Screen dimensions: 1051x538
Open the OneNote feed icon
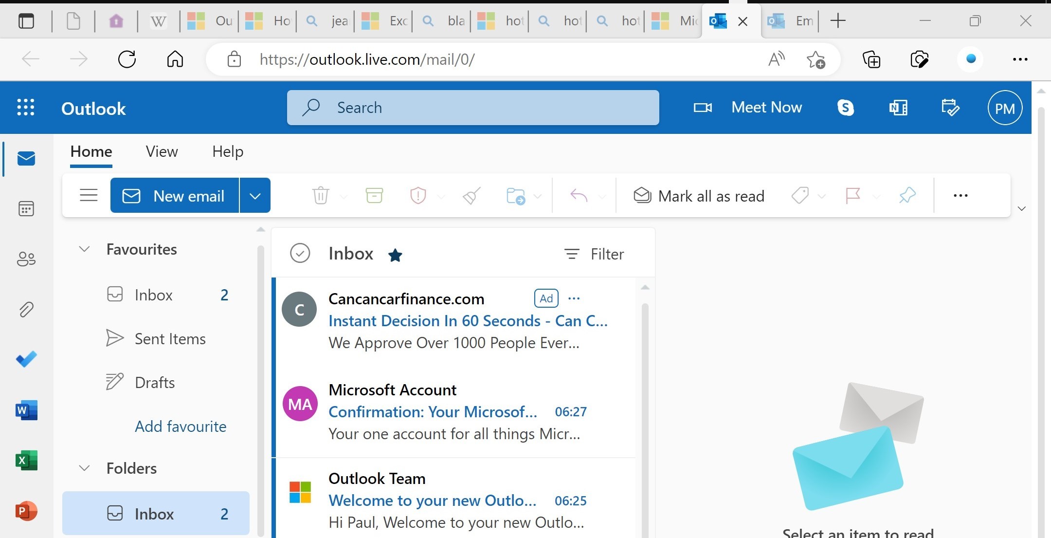coord(898,108)
